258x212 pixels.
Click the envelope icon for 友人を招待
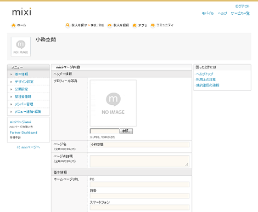click(110, 25)
